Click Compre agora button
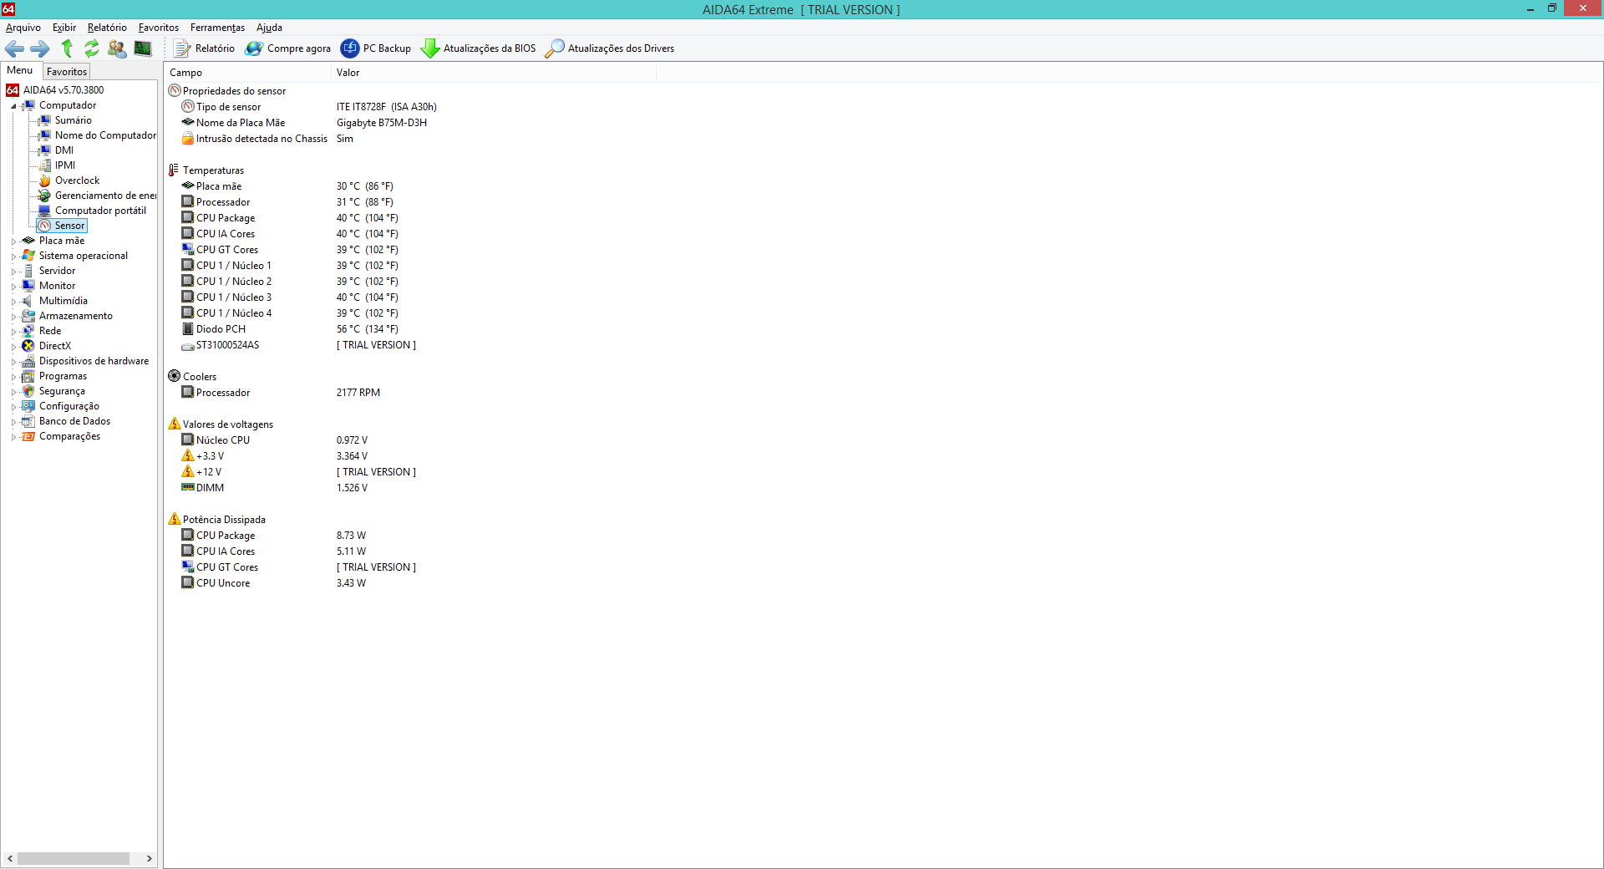The height and width of the screenshot is (869, 1604). (287, 48)
